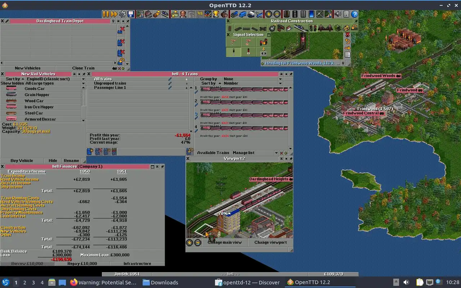Click the Viewport 2 zoom in button
Image resolution: width=461 pixels, height=288 pixels.
click(x=189, y=243)
